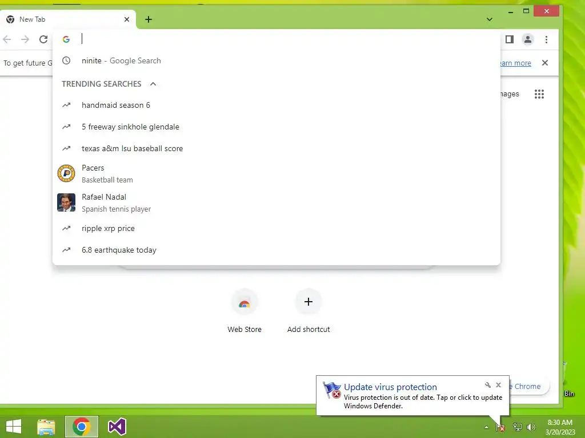Click the Google logo in address bar

[66, 39]
